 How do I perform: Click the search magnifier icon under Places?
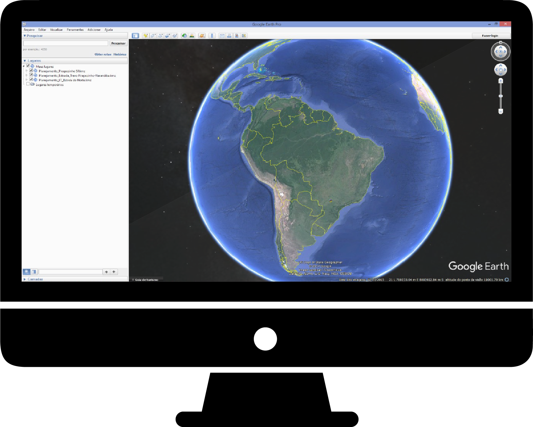click(27, 272)
